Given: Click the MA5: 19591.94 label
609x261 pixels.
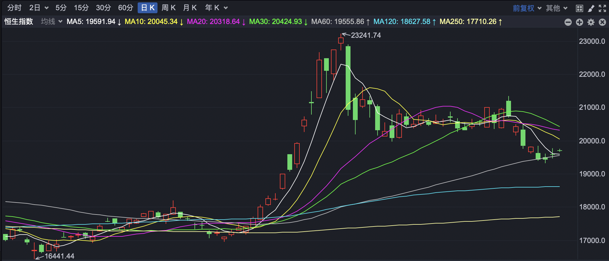Looking at the screenshot, I should 94,22.
